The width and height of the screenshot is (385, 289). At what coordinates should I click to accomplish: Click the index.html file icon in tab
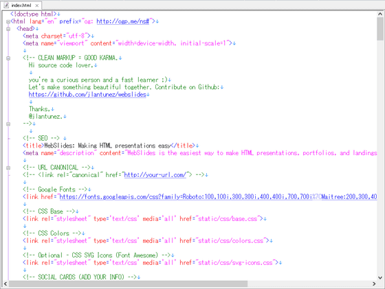tap(6, 5)
